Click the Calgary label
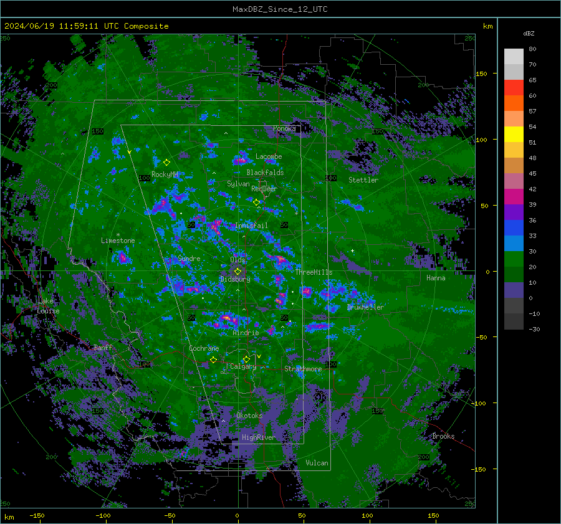561x524 pixels. coord(243,366)
